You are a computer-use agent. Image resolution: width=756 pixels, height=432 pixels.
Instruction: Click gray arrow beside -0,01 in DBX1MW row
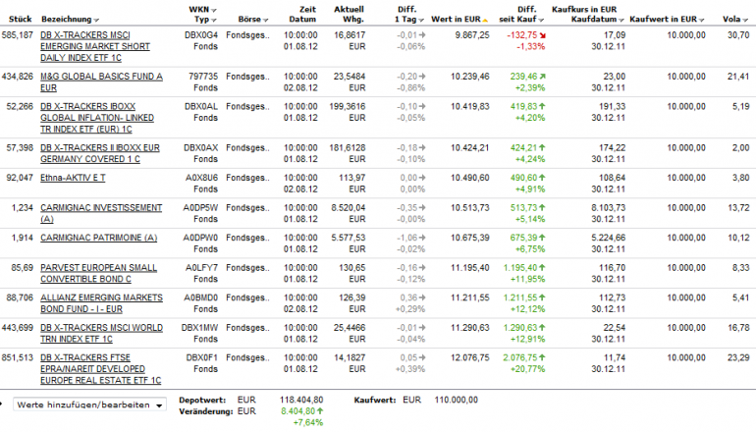coord(422,327)
